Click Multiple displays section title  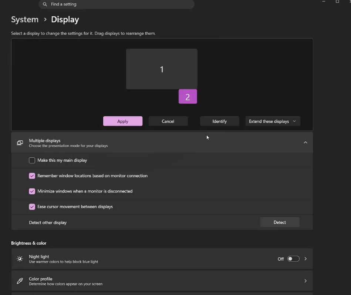(x=44, y=141)
